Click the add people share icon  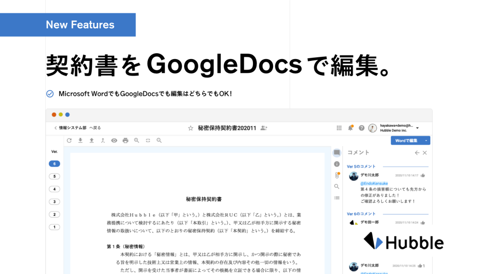point(264,128)
